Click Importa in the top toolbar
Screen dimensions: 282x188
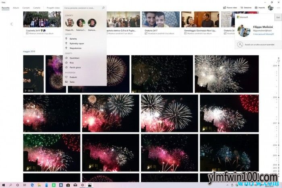(x=260, y=8)
